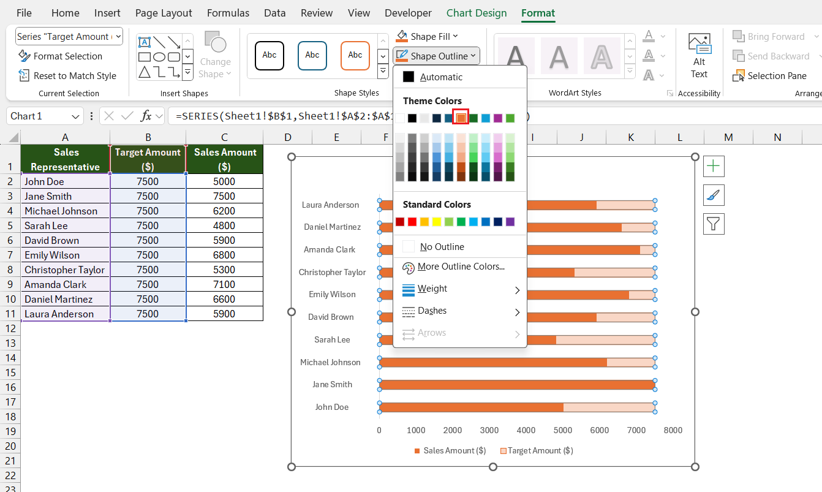Open Chart Styles with the brush icon
This screenshot has width=822, height=492.
(714, 195)
